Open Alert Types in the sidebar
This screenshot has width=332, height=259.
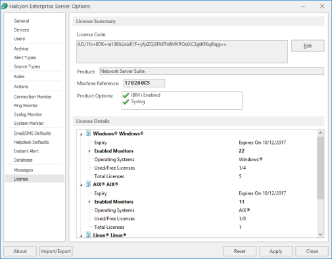click(25, 58)
